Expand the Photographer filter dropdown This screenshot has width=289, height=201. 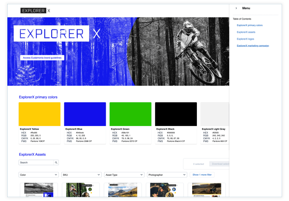[x=167, y=175]
